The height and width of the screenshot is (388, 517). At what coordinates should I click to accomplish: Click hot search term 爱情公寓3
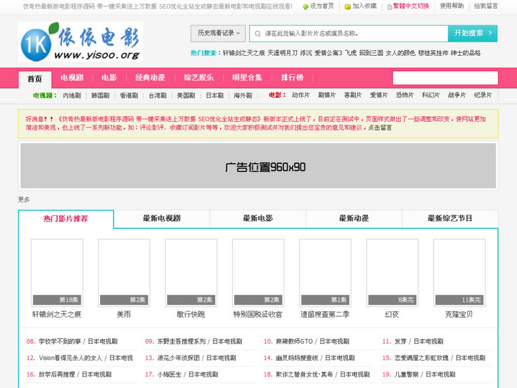point(328,53)
